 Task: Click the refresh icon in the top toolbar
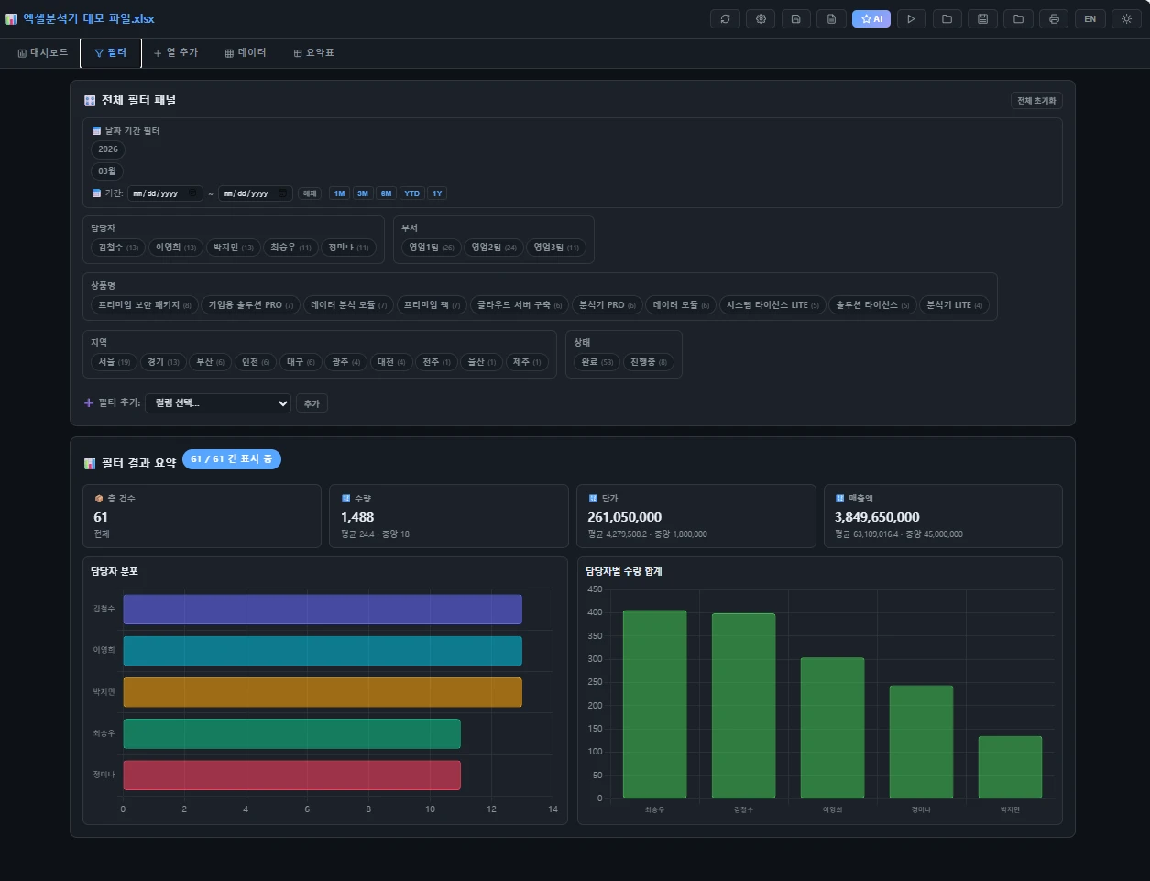click(725, 19)
